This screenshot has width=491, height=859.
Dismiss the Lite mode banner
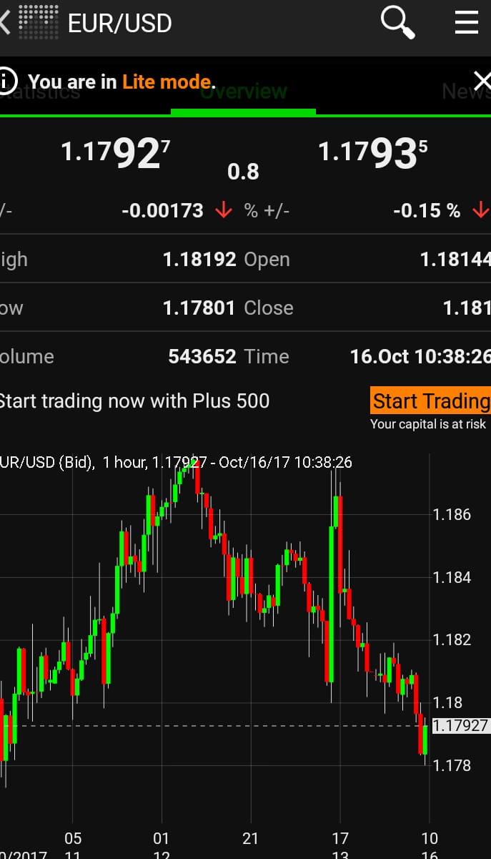click(x=482, y=81)
